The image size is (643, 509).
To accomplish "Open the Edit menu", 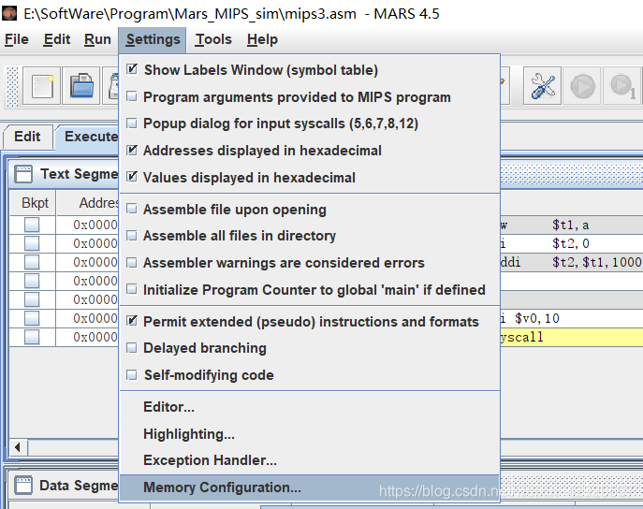I will pyautogui.click(x=57, y=39).
